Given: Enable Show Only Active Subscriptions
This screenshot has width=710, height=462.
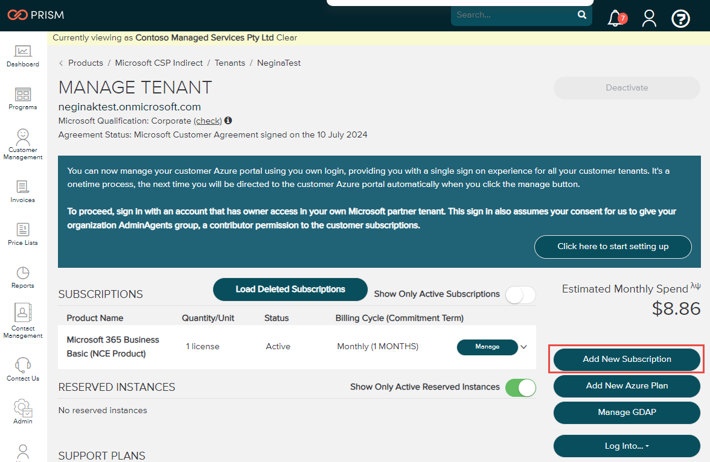Looking at the screenshot, I should click(x=520, y=295).
